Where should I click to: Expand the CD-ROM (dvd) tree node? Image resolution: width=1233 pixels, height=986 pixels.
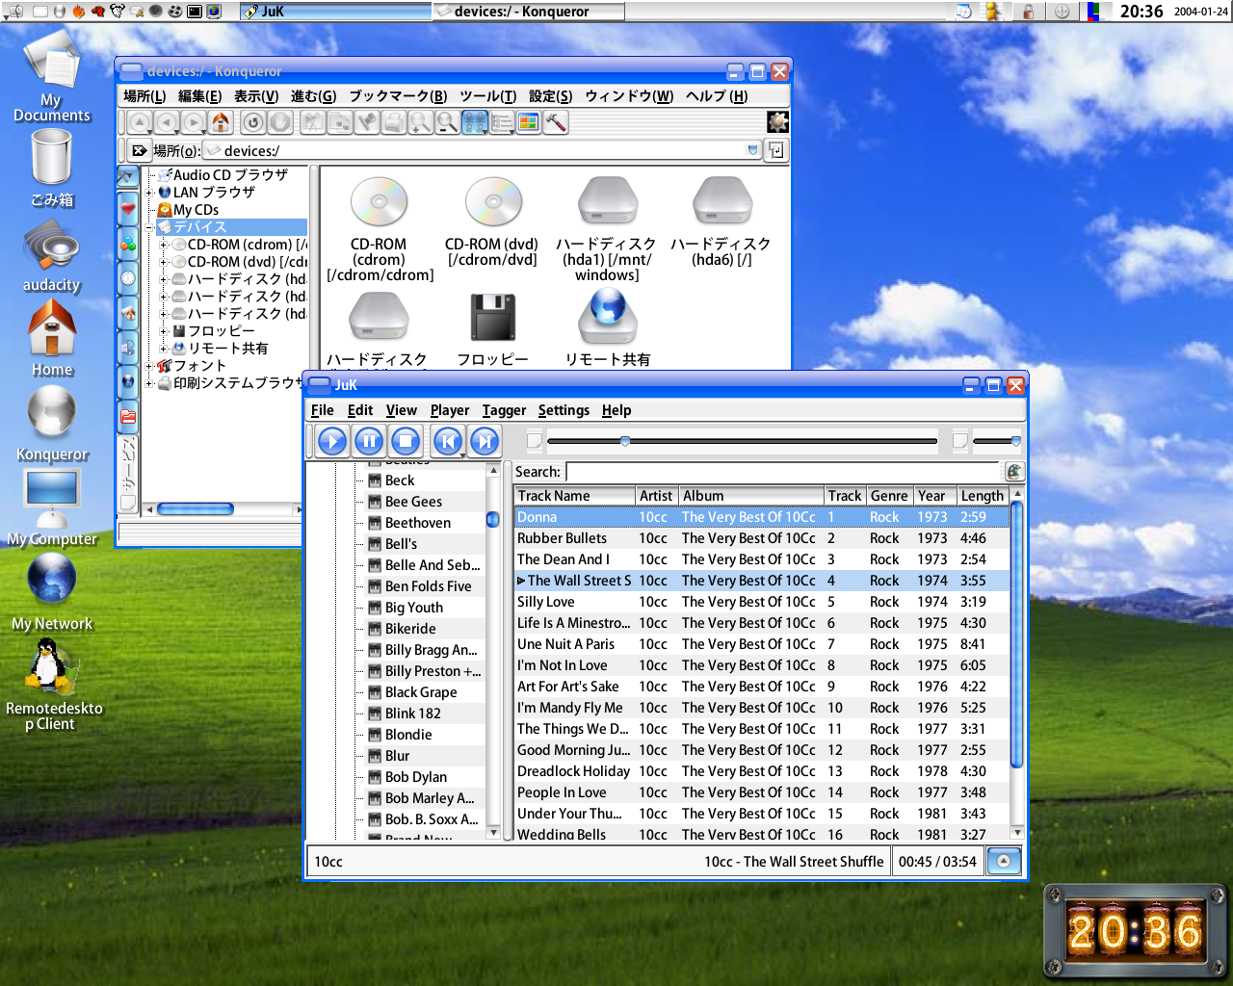tap(164, 262)
